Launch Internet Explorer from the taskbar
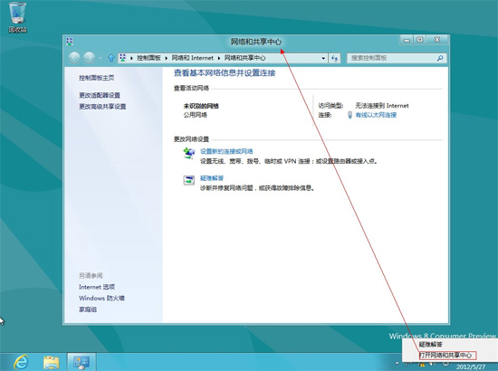This screenshot has width=498, height=371. point(22,362)
